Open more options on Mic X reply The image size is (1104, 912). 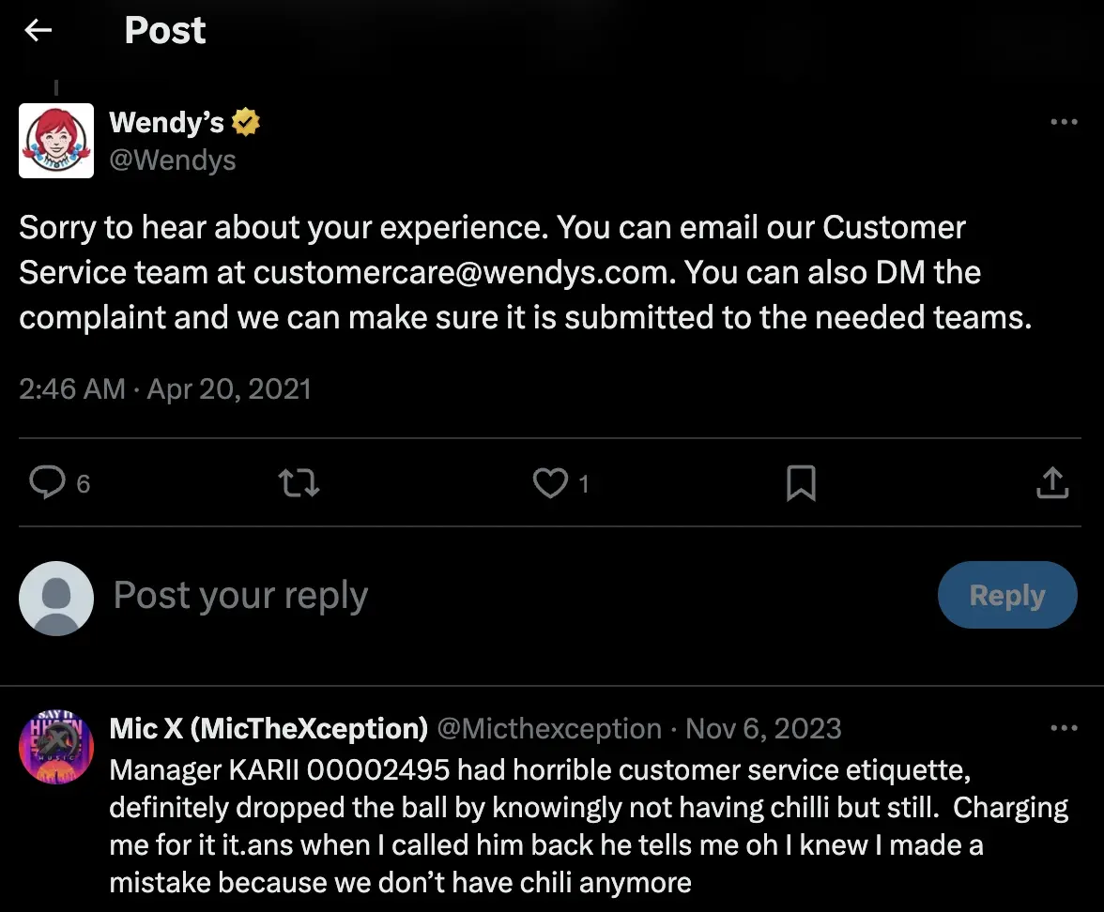1063,728
